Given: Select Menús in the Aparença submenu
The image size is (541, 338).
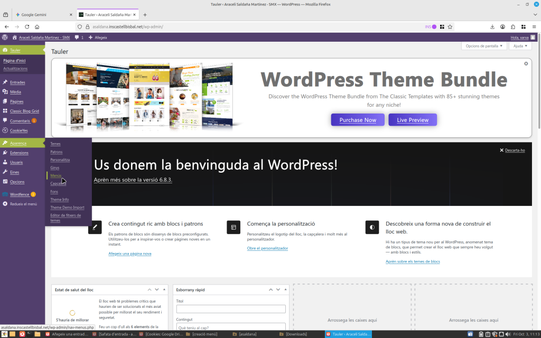Looking at the screenshot, I should tap(56, 175).
